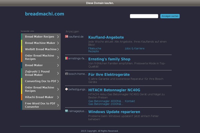Open Free Word Doc to PDF Converter link
Image resolution: width=200 pixels, height=133 pixels.
(40, 105)
